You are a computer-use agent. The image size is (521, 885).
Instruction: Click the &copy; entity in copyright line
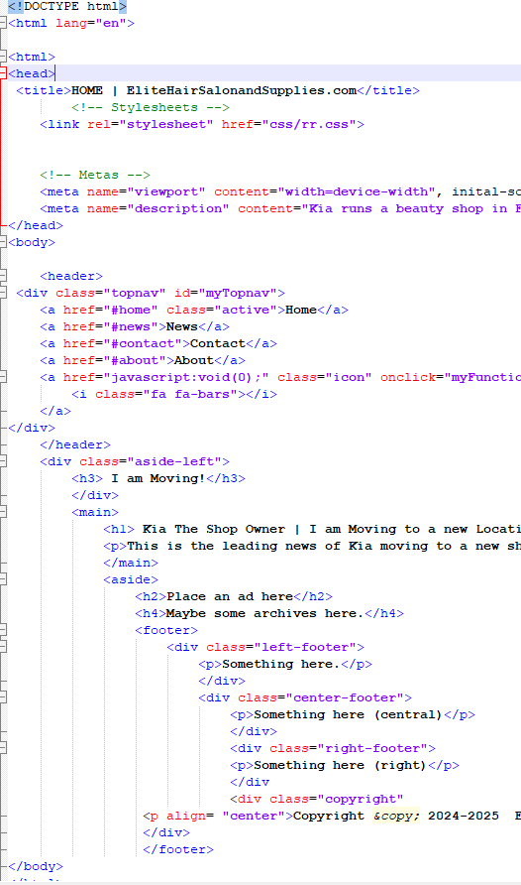click(396, 816)
